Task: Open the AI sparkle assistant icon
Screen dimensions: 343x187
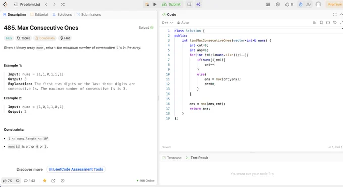Action: [198, 4]
